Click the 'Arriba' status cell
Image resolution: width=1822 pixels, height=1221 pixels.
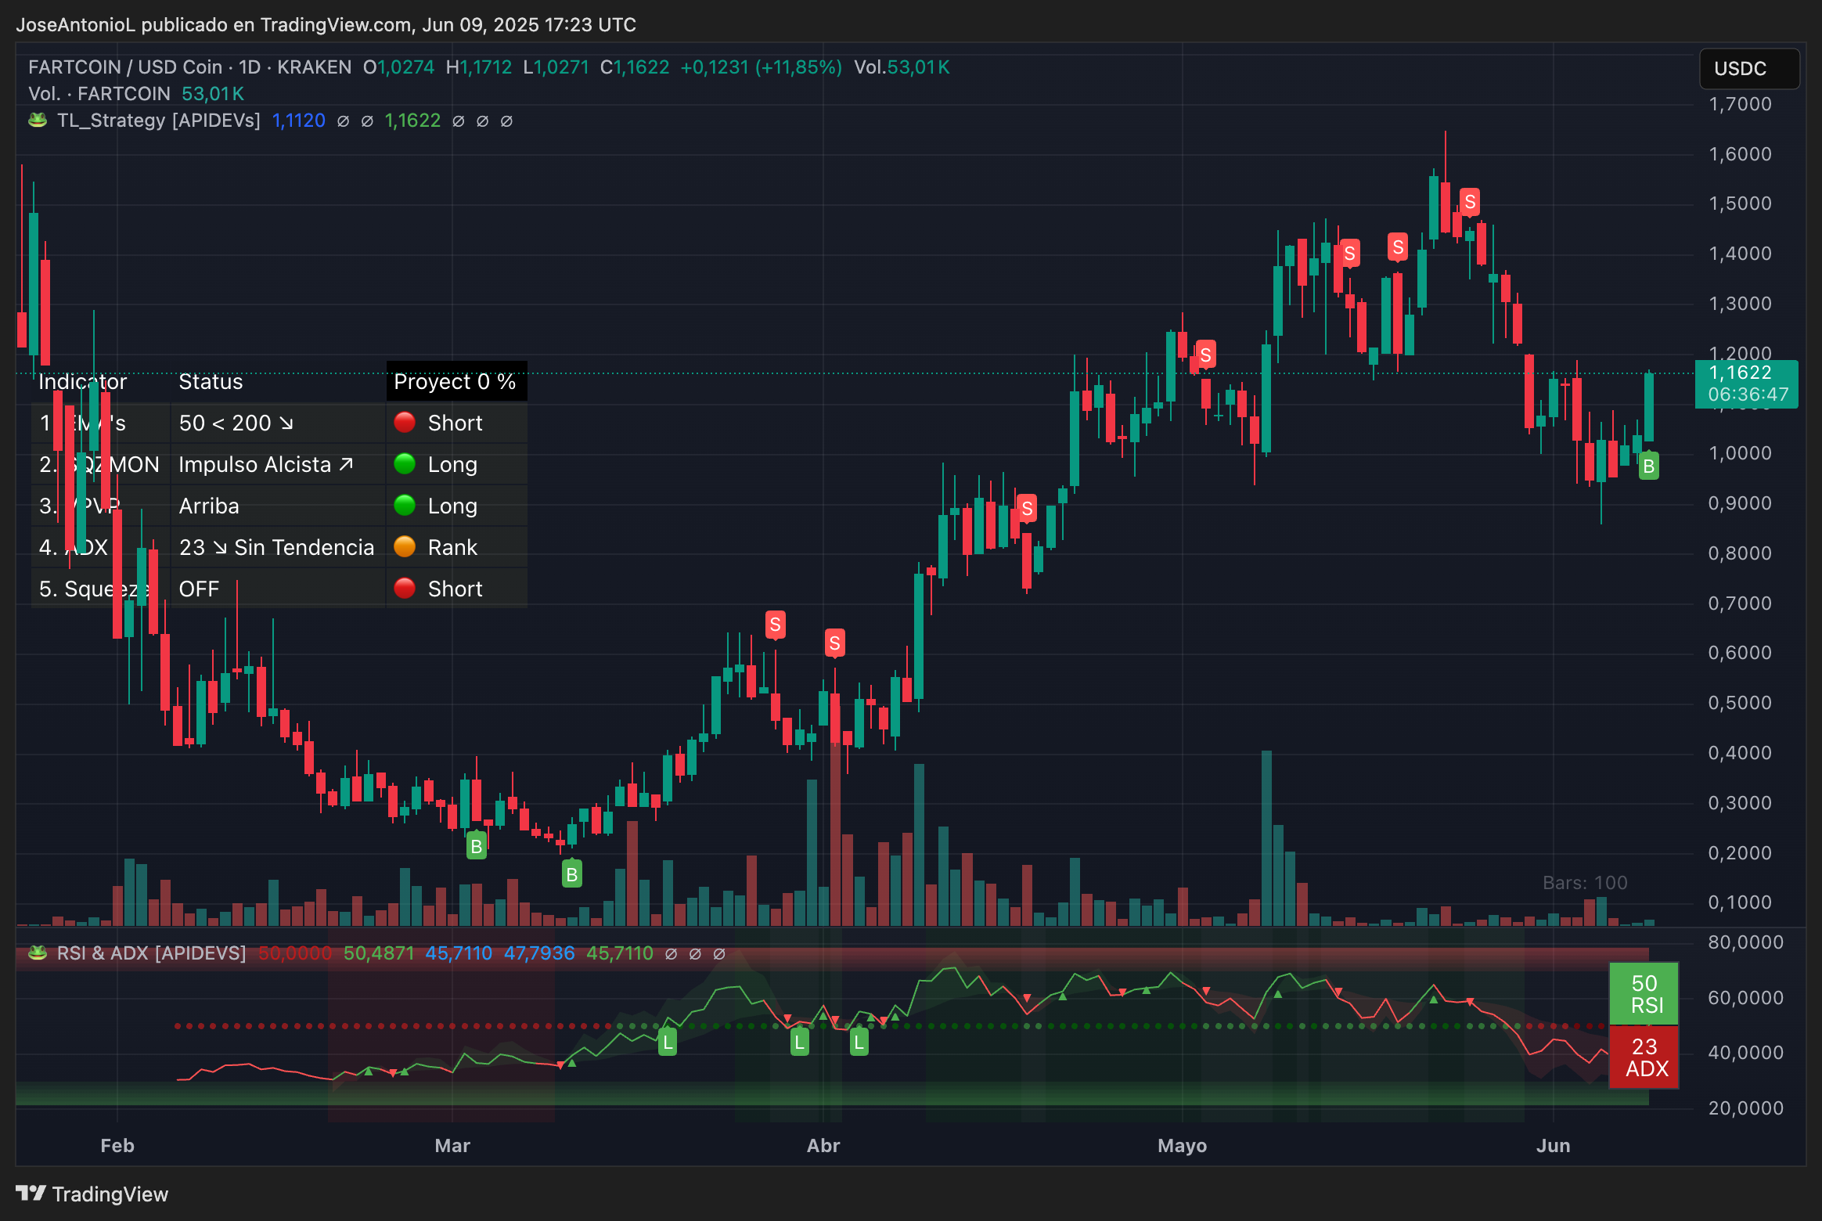tap(278, 506)
